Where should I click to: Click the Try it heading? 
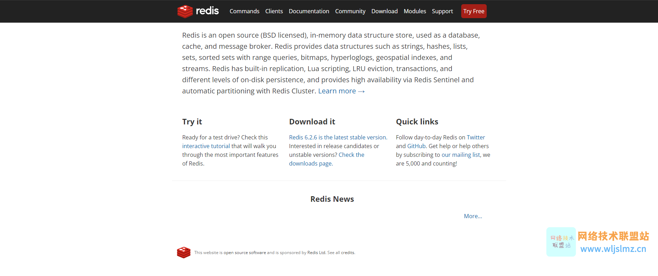click(x=192, y=122)
